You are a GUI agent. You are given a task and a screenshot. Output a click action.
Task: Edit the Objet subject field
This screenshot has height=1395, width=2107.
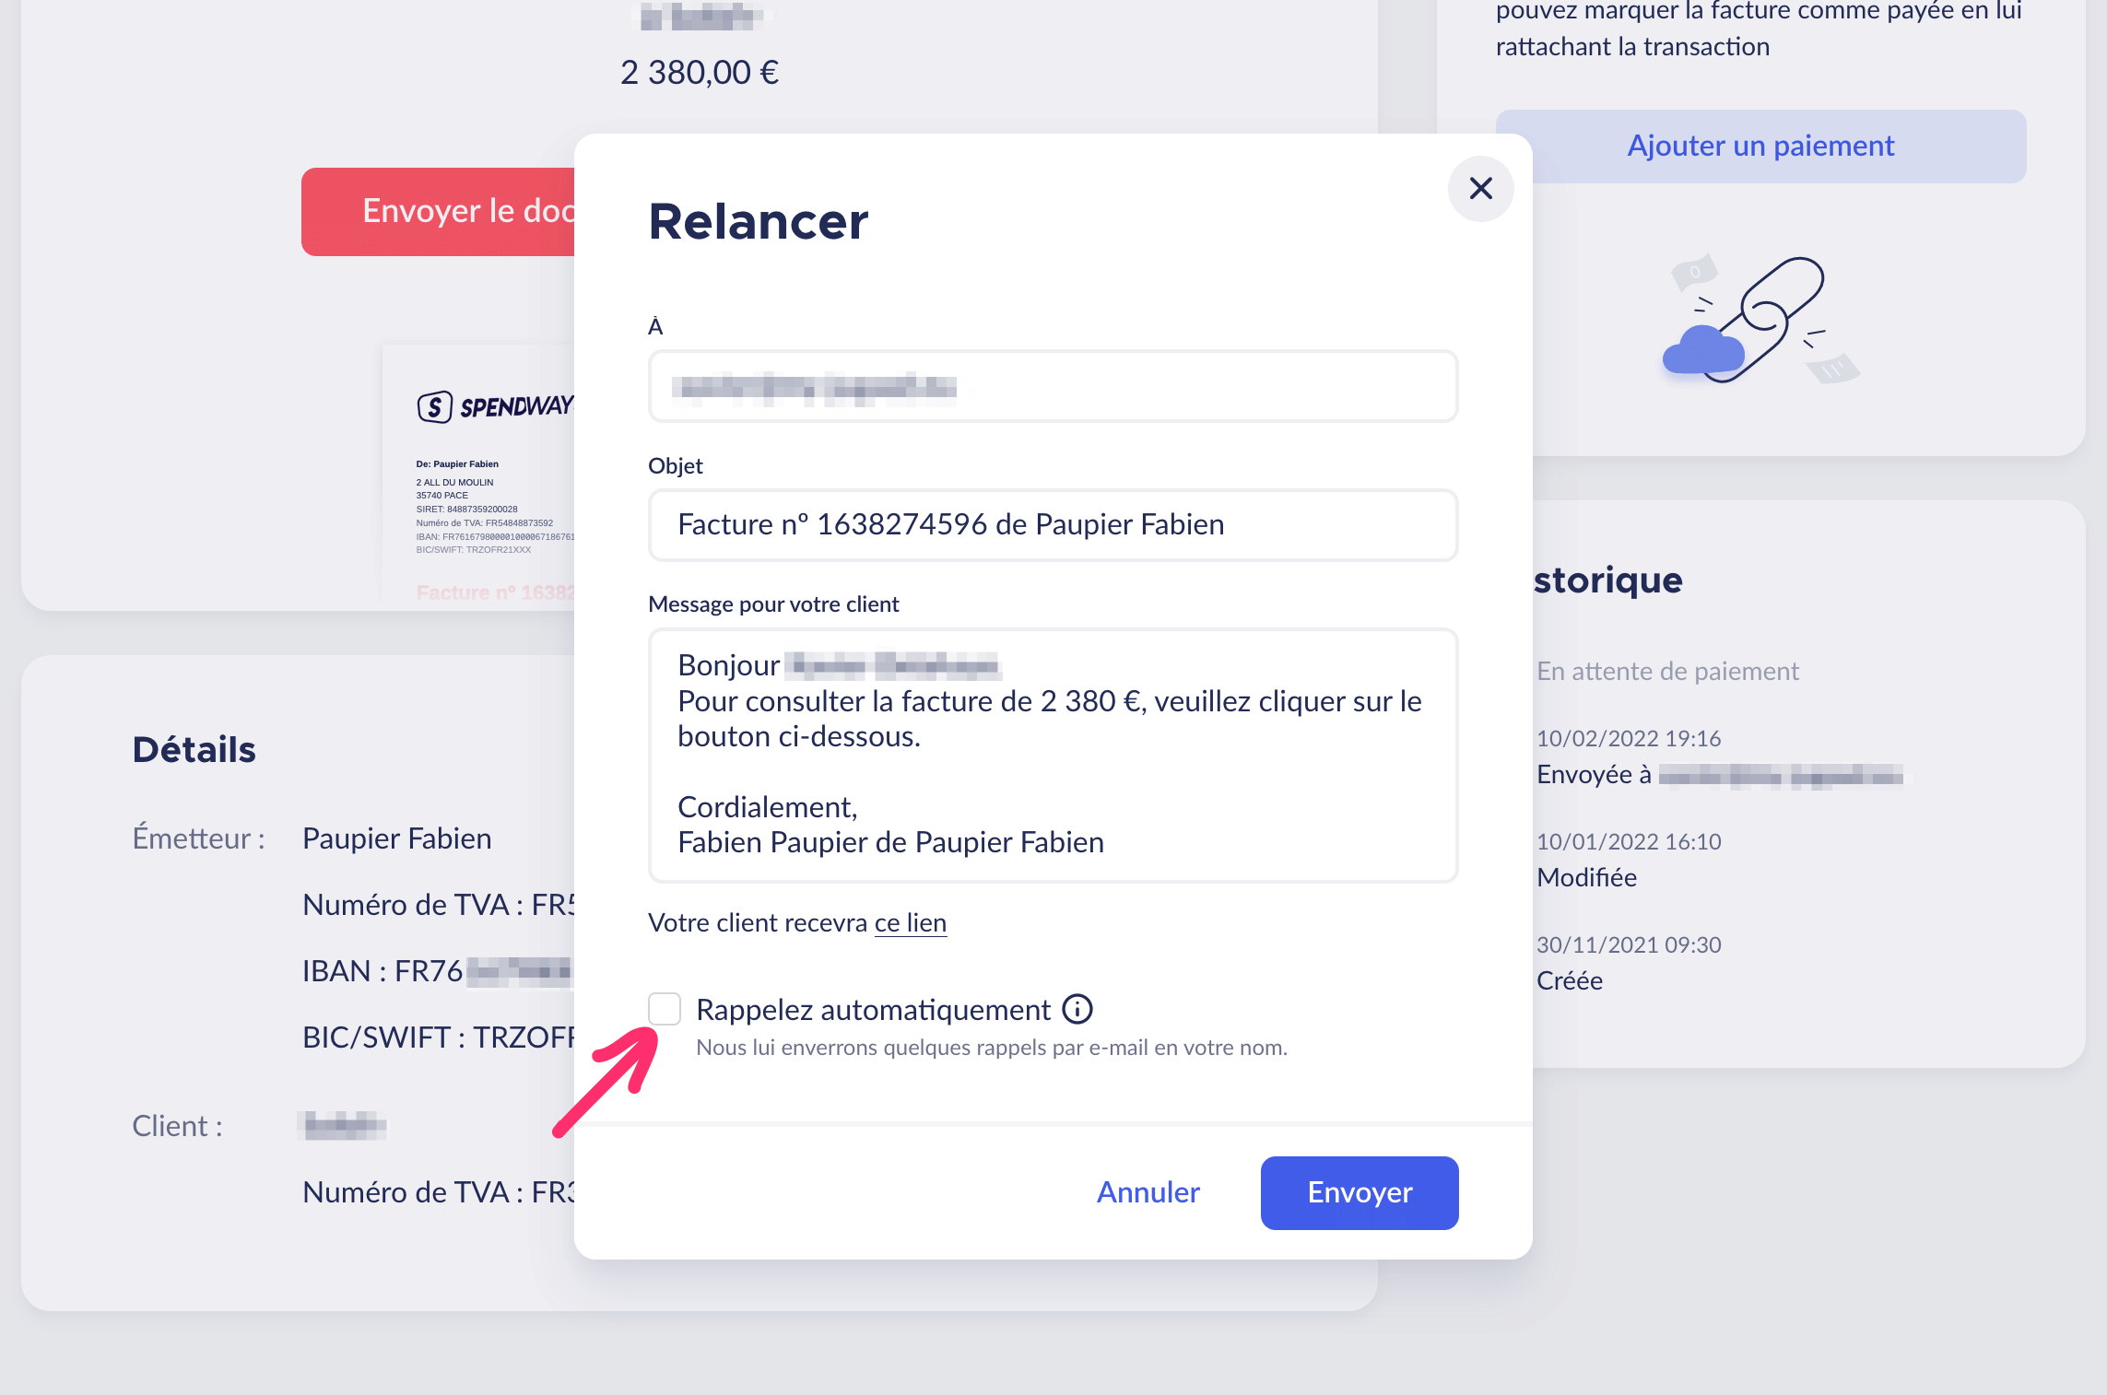tap(1053, 524)
